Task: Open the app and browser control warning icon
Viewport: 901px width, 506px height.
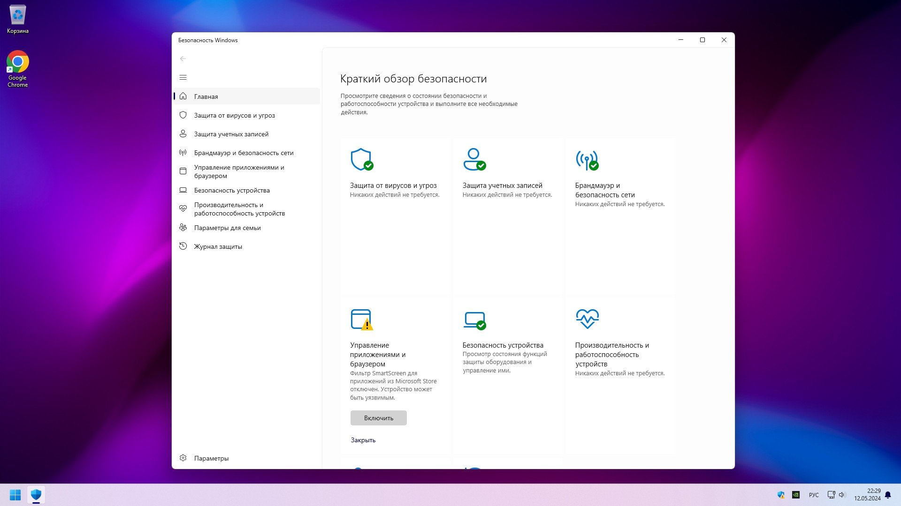Action: [x=361, y=320]
